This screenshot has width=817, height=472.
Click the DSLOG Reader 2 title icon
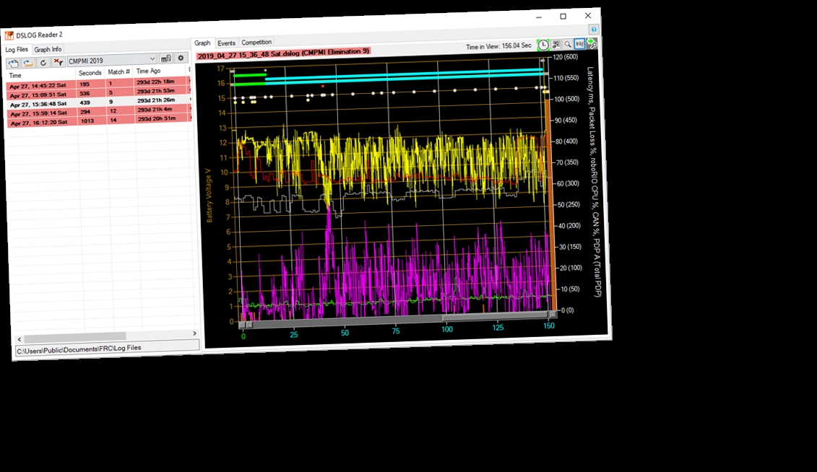9,36
